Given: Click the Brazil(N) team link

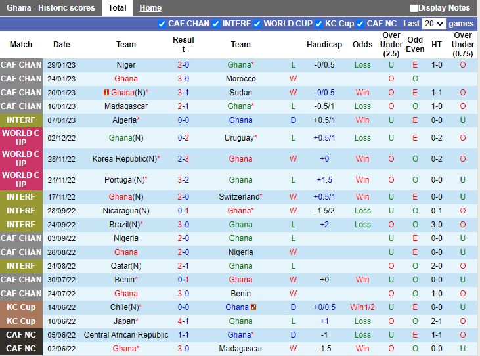Looking at the screenshot, I should (125, 225).
